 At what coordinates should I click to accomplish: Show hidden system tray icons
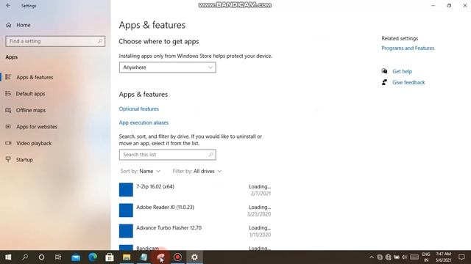(372, 257)
